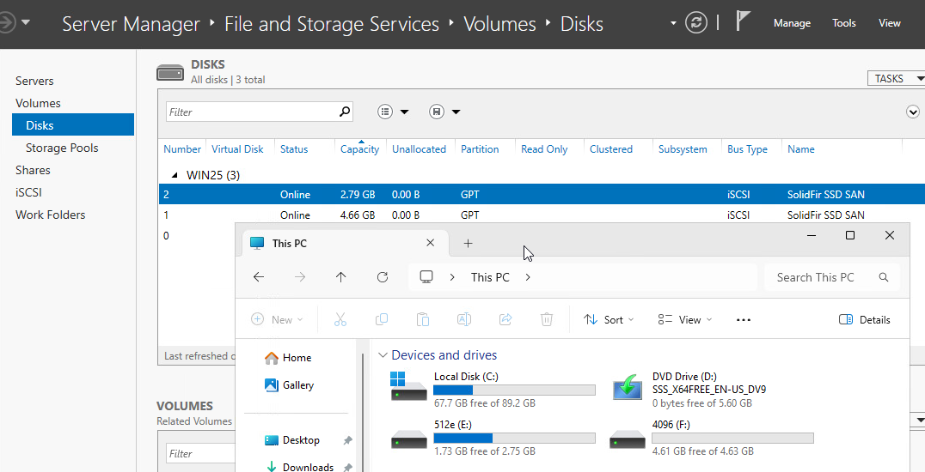This screenshot has width=925, height=472.
Task: Click the Copy icon in File Explorer toolbar
Action: (382, 319)
